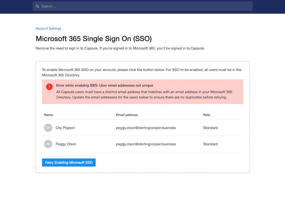
Task: Click Retry Enabling Microsoft SSO button
Action: (x=69, y=162)
